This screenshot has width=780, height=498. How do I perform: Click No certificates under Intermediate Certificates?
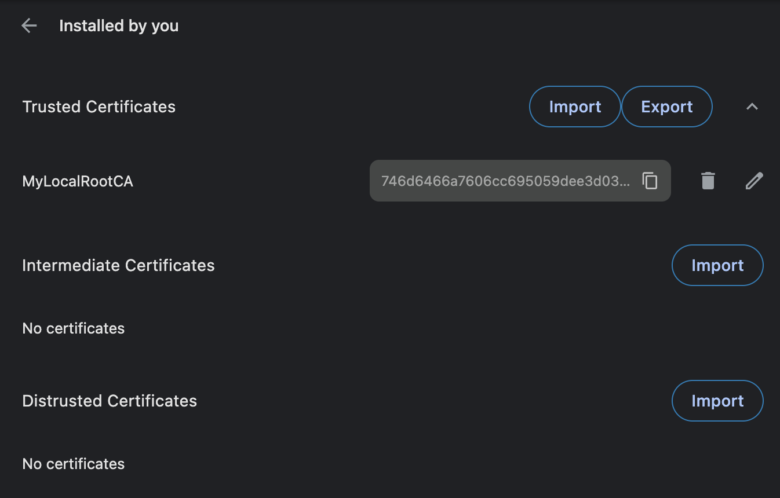tap(74, 328)
